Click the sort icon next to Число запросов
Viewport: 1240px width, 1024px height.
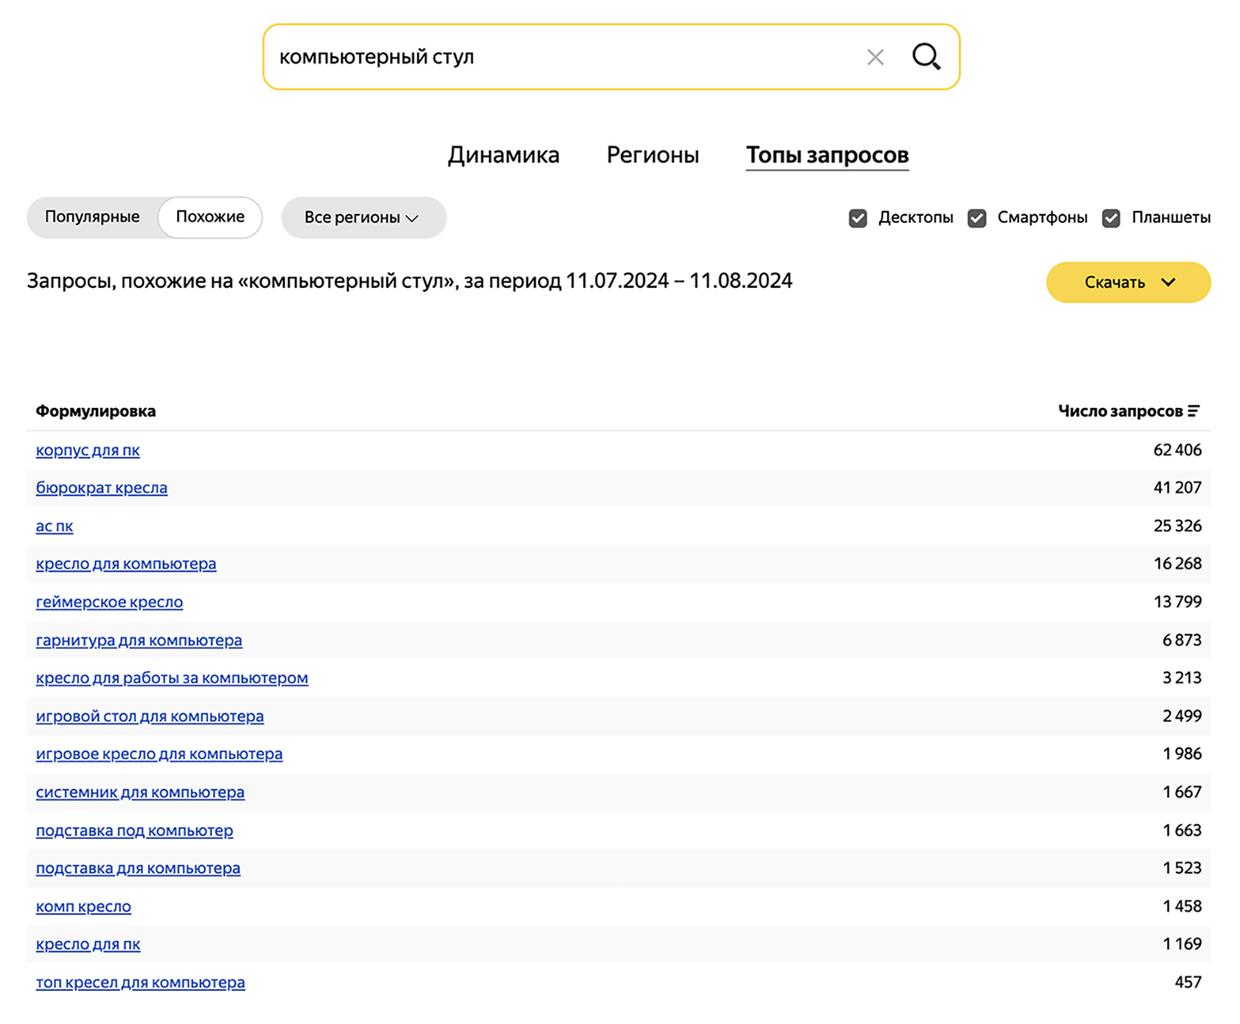(1194, 411)
